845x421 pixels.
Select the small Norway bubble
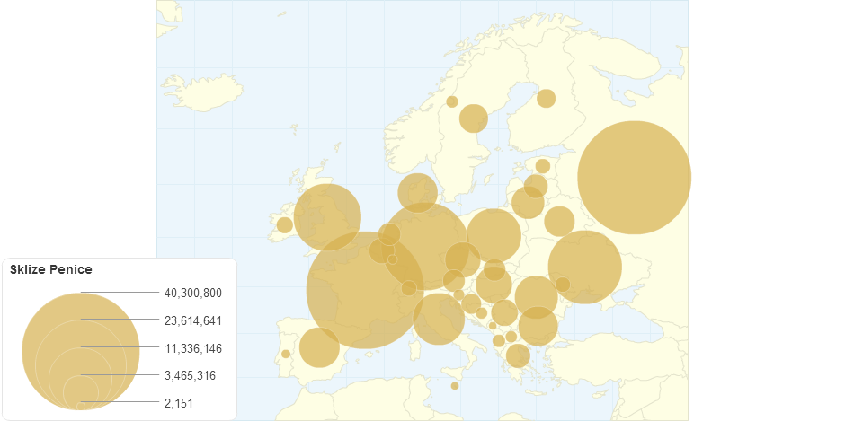452,101
